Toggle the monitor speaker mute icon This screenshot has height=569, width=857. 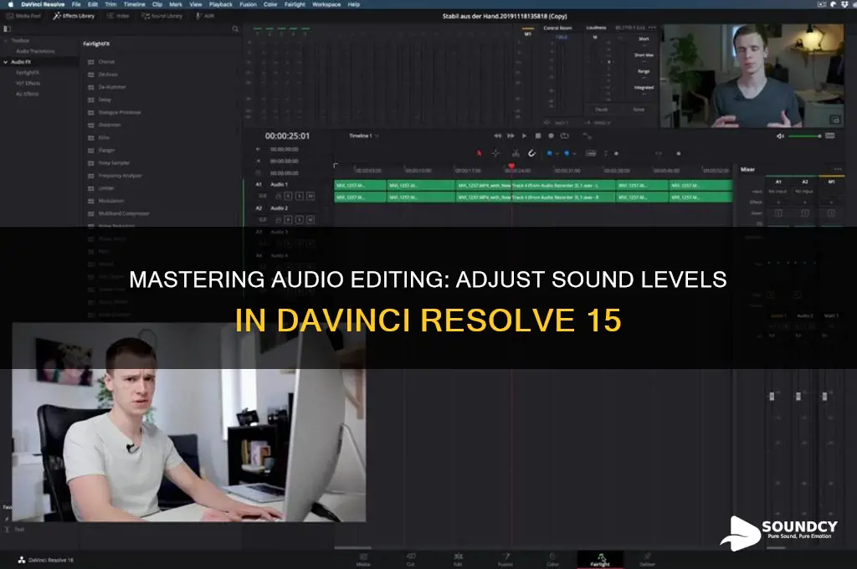tap(781, 136)
